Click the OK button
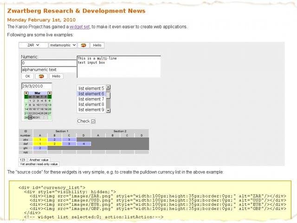The height and width of the screenshot is (223, 297). click(28, 76)
